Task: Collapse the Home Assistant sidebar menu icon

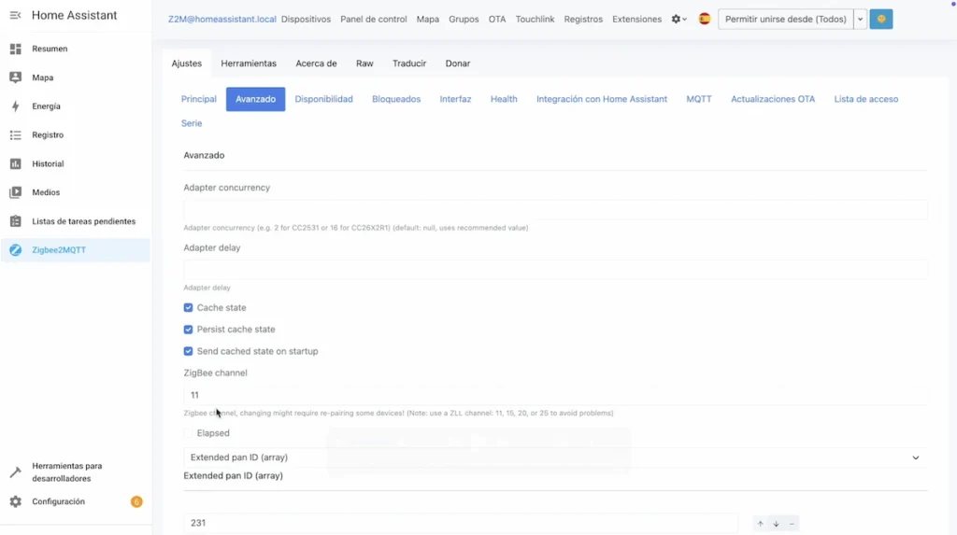Action: (15, 16)
